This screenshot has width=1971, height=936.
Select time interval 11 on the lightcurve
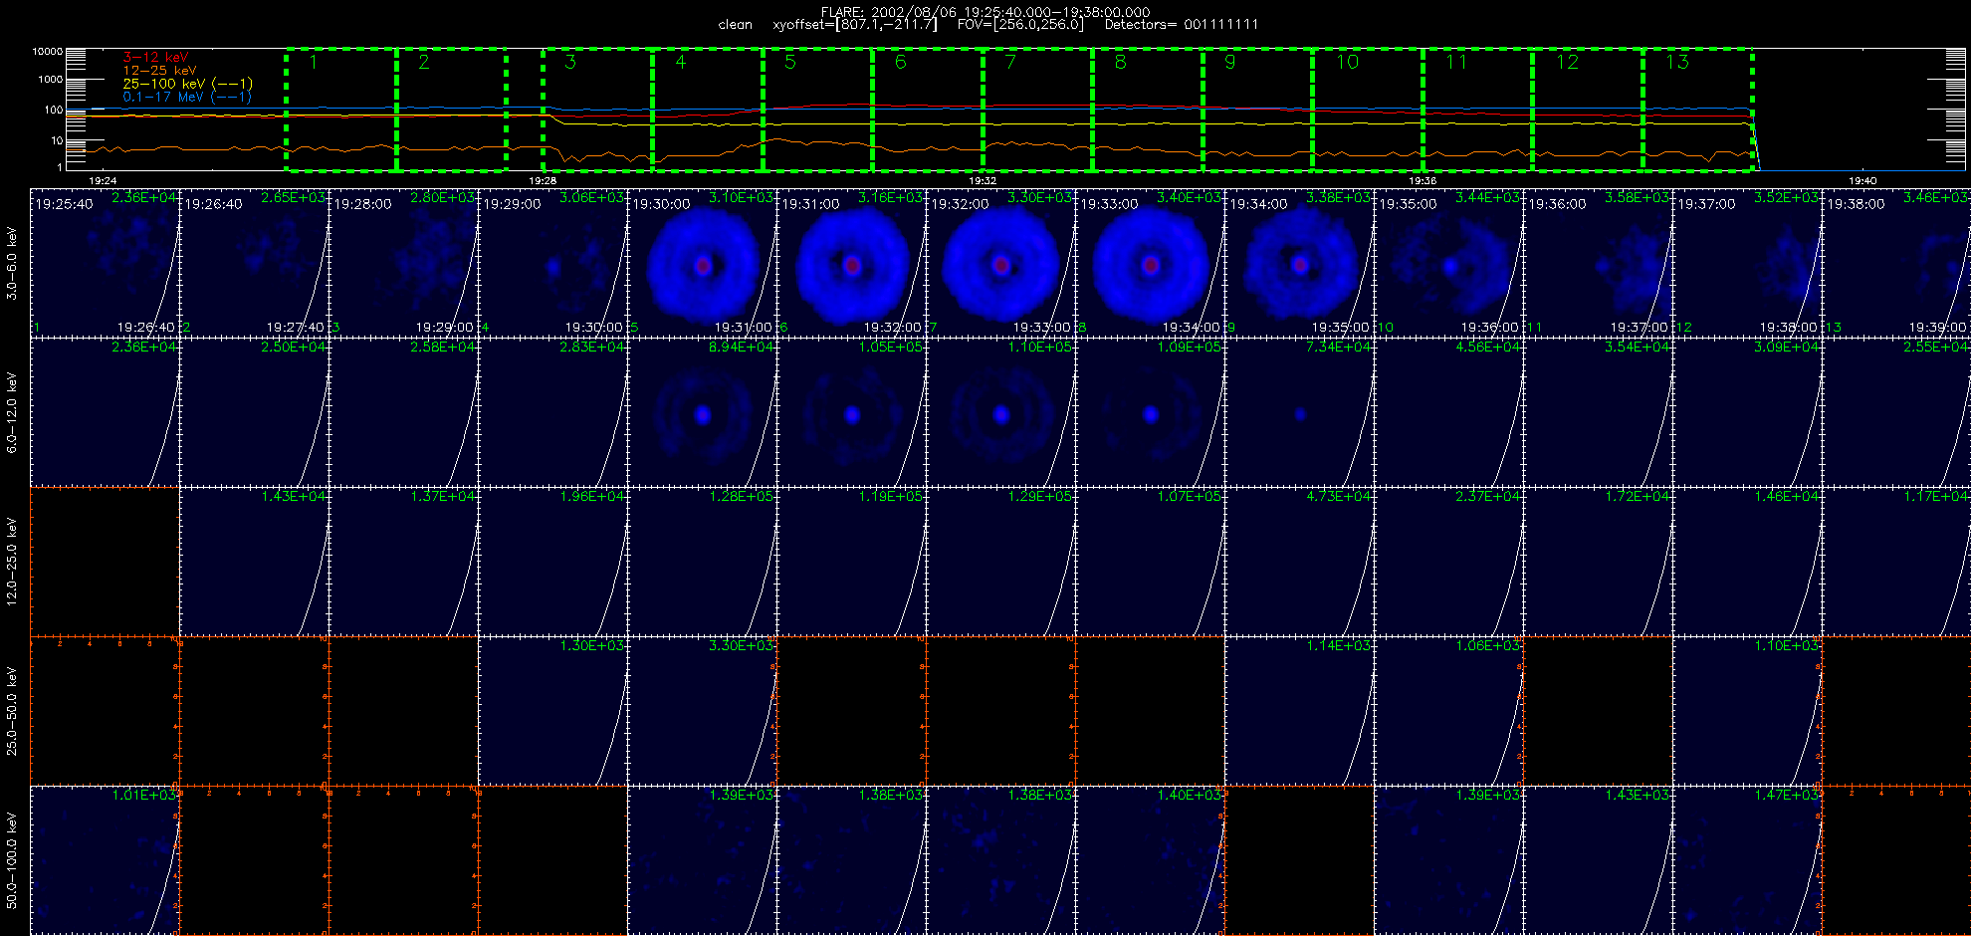[x=1477, y=110]
